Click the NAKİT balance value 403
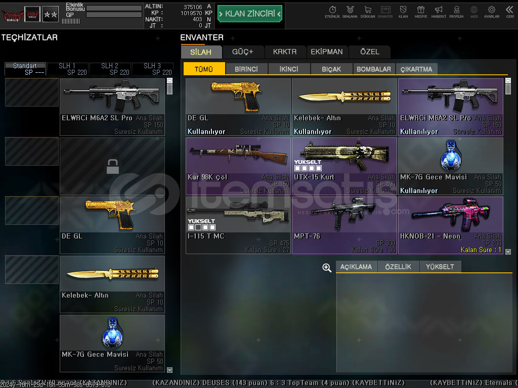The width and height of the screenshot is (518, 388). [x=198, y=20]
